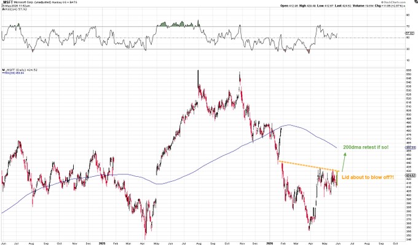Click the 90 label on the RSI axis
The image size is (418, 245).
(x=408, y=15)
